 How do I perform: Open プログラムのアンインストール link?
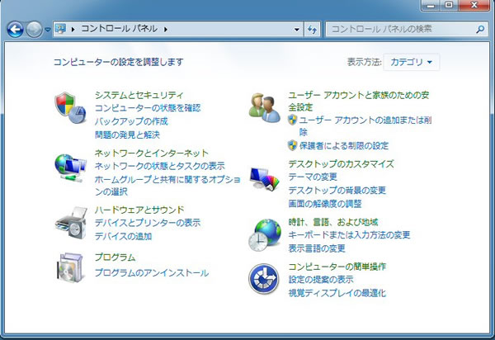point(152,273)
